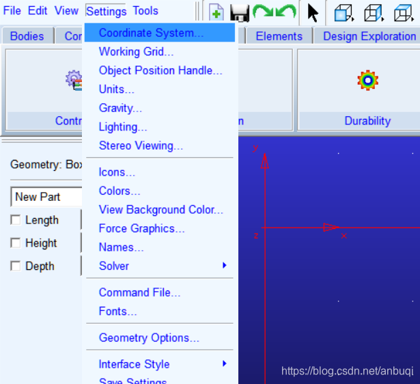Expand the Interface Style submenu arrow
Viewport: 420px width, 384px height.
pyautogui.click(x=225, y=364)
